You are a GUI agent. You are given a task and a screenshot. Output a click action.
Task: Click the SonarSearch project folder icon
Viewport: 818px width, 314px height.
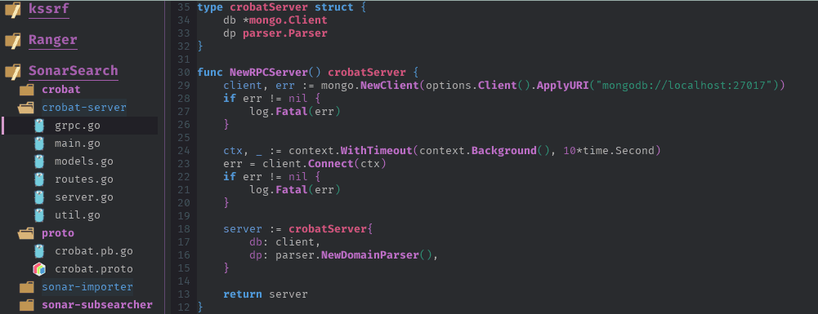[x=12, y=71]
